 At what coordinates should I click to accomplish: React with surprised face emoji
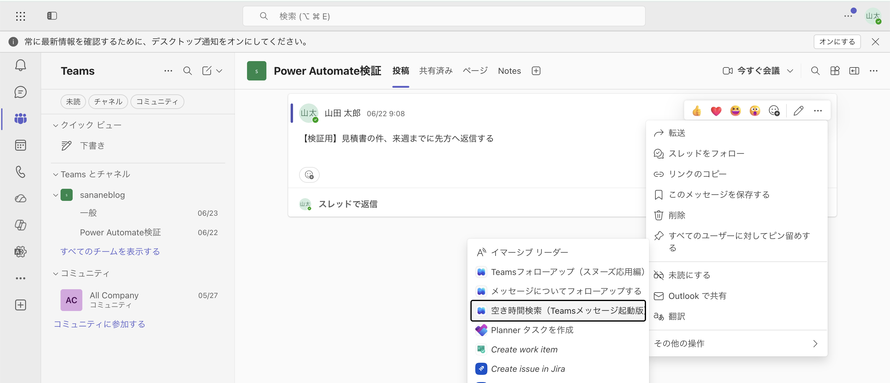[x=755, y=111]
